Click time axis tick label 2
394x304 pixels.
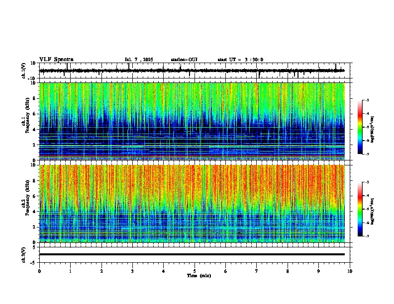pos(101,271)
